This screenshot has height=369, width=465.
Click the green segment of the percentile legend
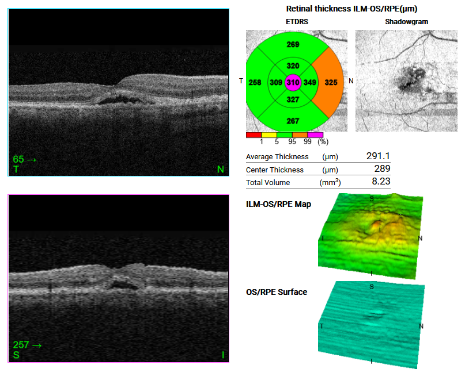click(x=285, y=135)
